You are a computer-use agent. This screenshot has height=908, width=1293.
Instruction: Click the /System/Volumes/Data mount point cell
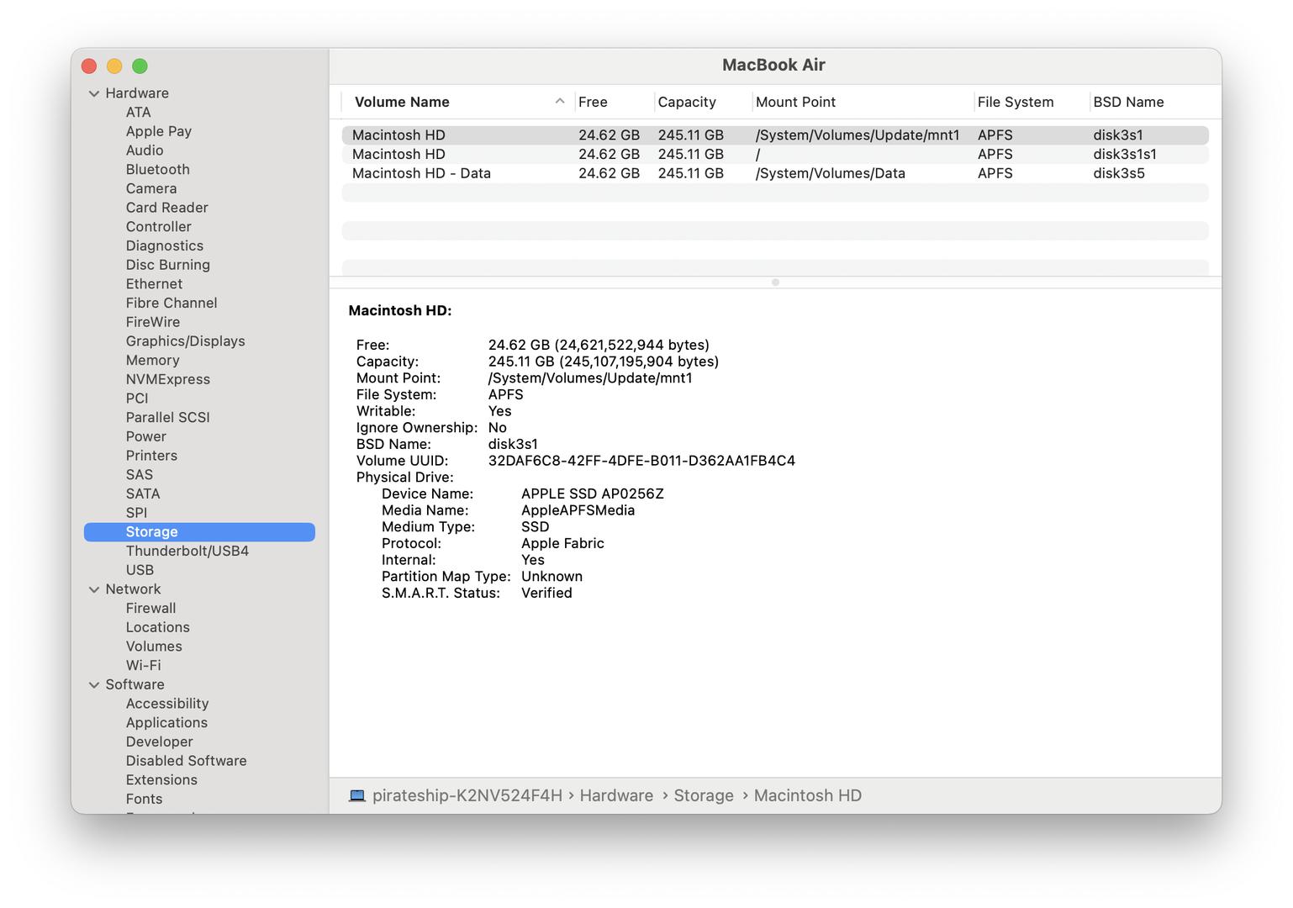pyautogui.click(x=831, y=173)
